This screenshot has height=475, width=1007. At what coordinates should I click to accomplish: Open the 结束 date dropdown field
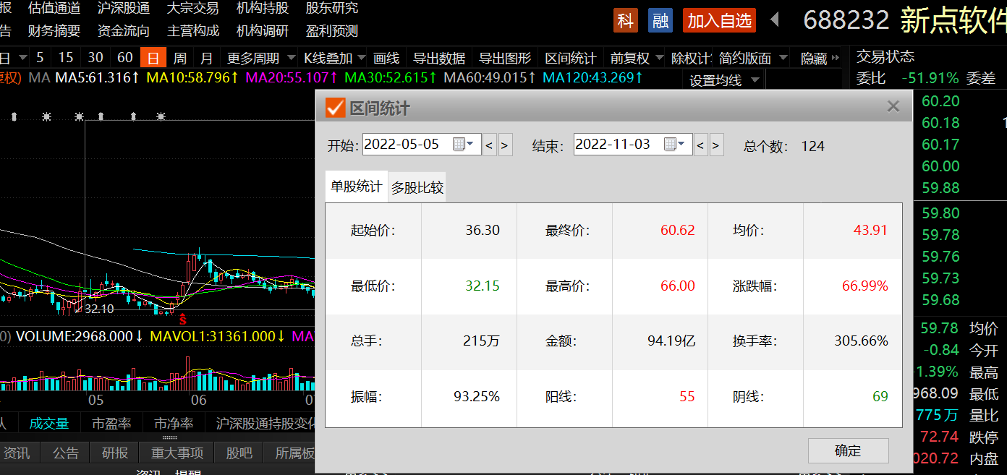click(x=633, y=145)
